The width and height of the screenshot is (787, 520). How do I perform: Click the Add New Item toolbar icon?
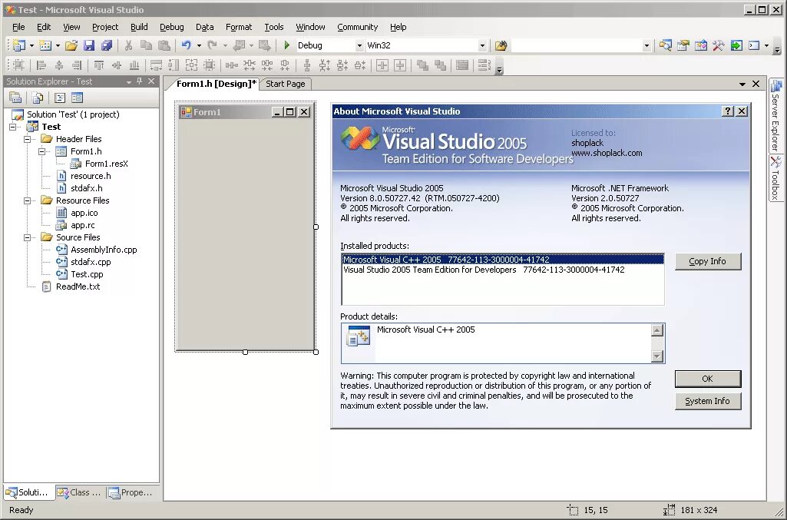pyautogui.click(x=45, y=45)
